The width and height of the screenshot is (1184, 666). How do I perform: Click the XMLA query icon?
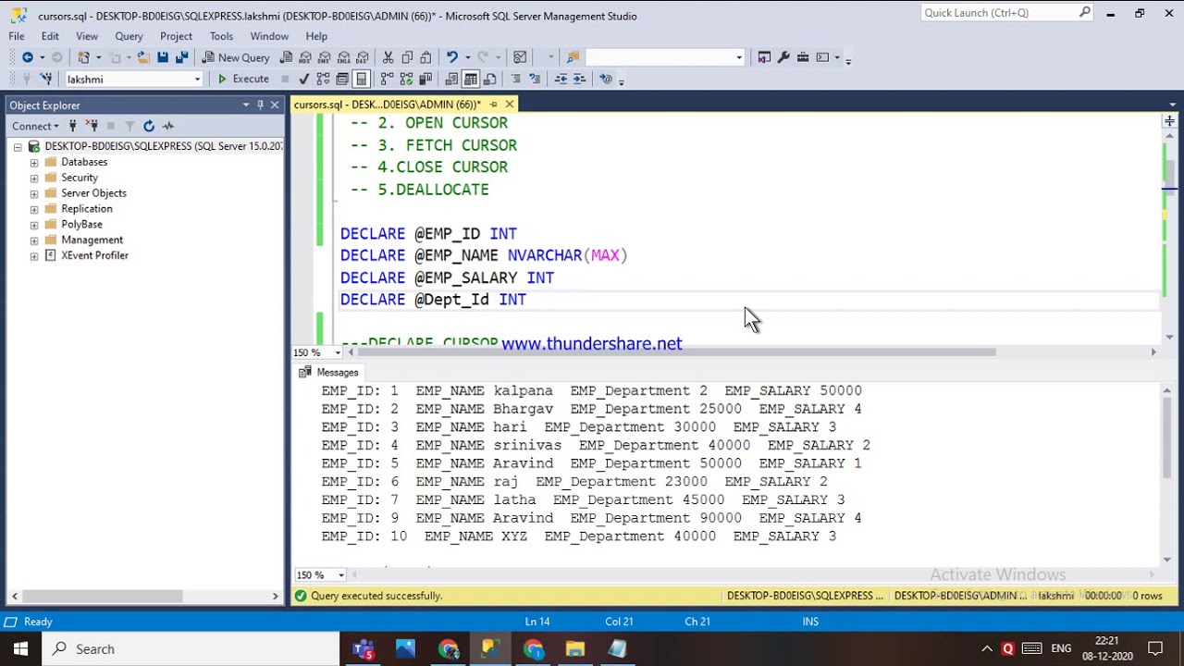pyautogui.click(x=344, y=57)
